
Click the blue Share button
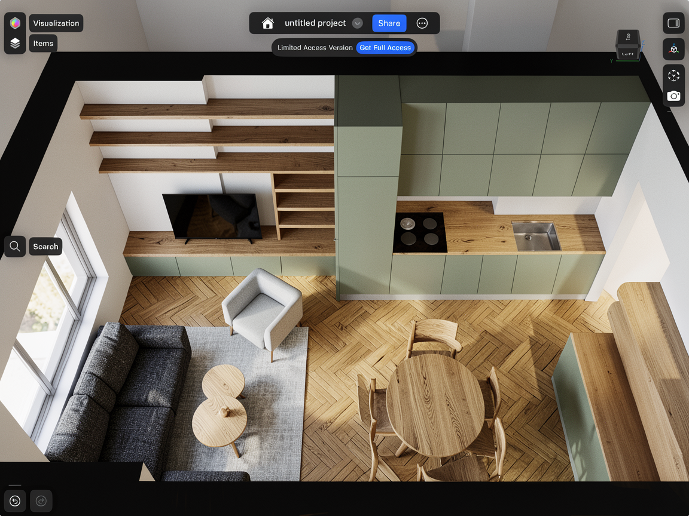[389, 23]
